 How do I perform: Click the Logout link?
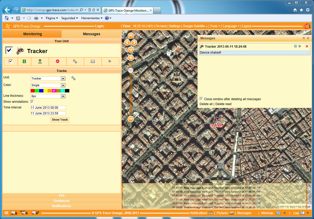247,26
